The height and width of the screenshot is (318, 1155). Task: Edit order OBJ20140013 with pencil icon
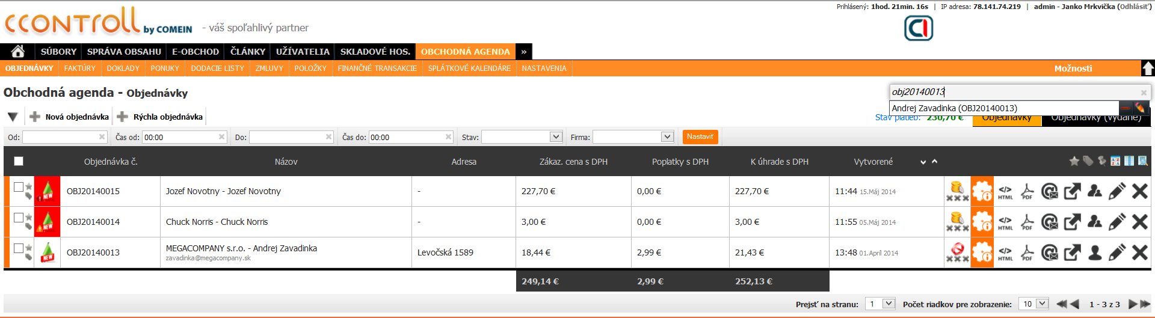(1116, 253)
